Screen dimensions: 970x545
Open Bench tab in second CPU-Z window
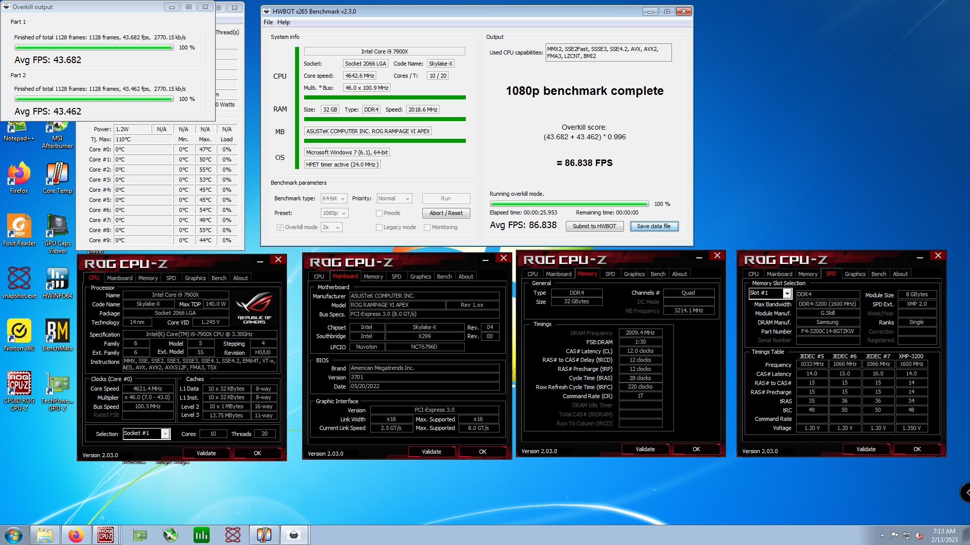tap(444, 277)
